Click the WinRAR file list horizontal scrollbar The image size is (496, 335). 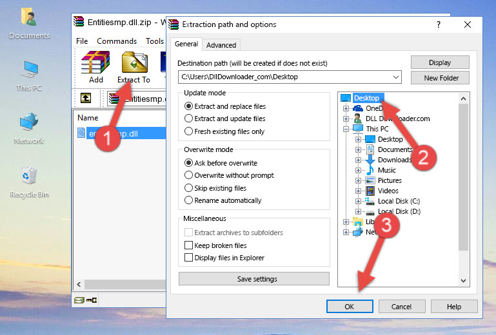point(125,284)
